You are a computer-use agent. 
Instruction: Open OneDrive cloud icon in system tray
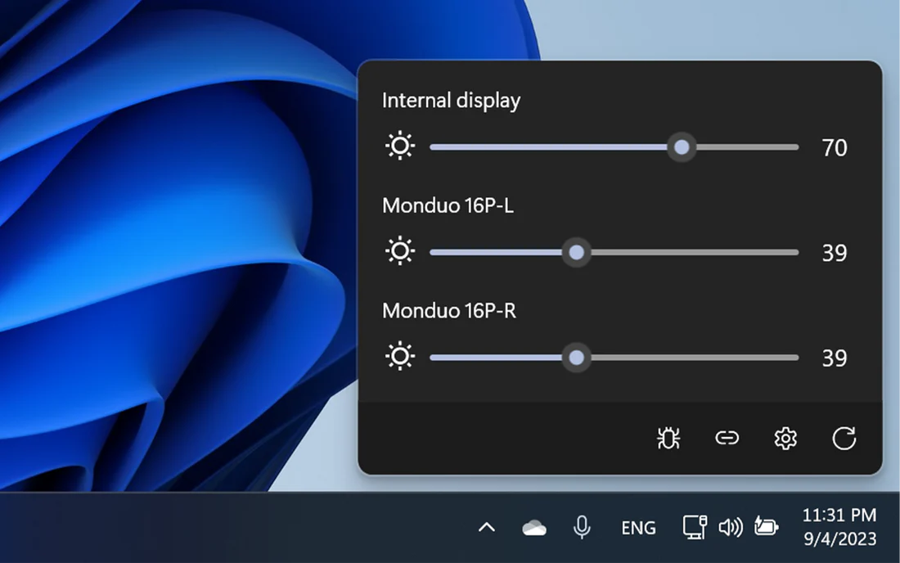(x=533, y=528)
